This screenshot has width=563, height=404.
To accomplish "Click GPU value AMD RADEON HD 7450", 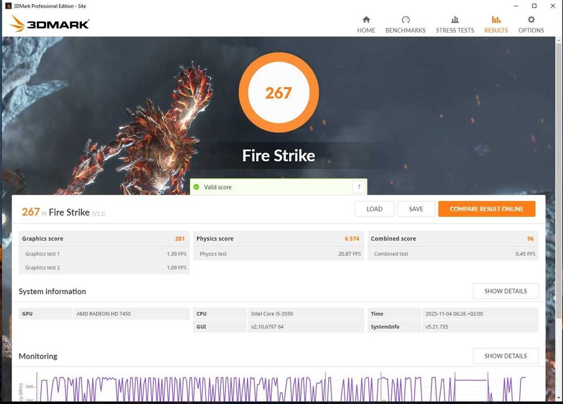I will coord(103,313).
